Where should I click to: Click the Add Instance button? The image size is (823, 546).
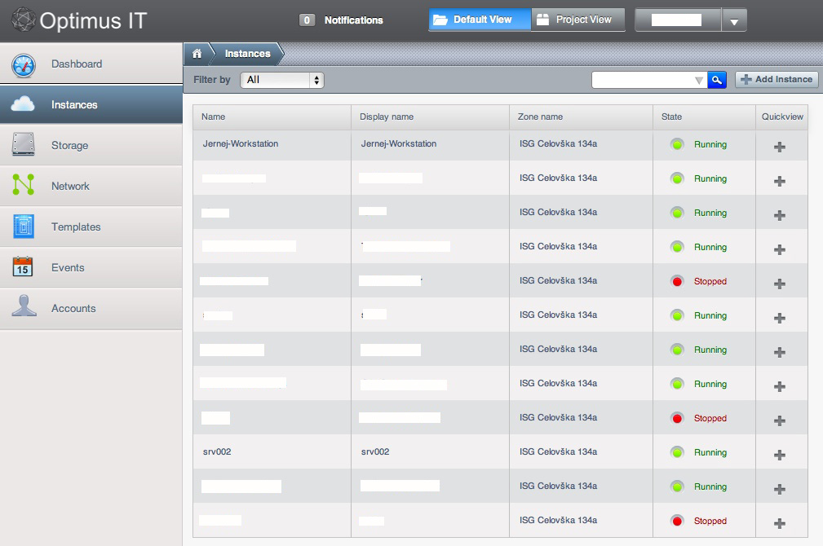pos(777,79)
